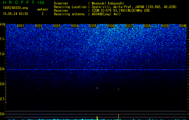Click the 0338 time marker

(x=147, y=26)
